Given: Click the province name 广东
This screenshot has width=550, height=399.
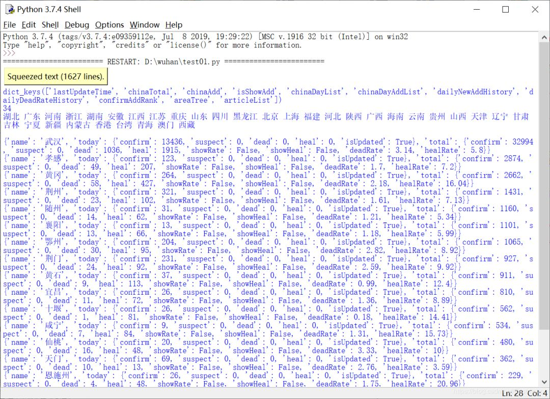Looking at the screenshot, I should [x=32, y=117].
